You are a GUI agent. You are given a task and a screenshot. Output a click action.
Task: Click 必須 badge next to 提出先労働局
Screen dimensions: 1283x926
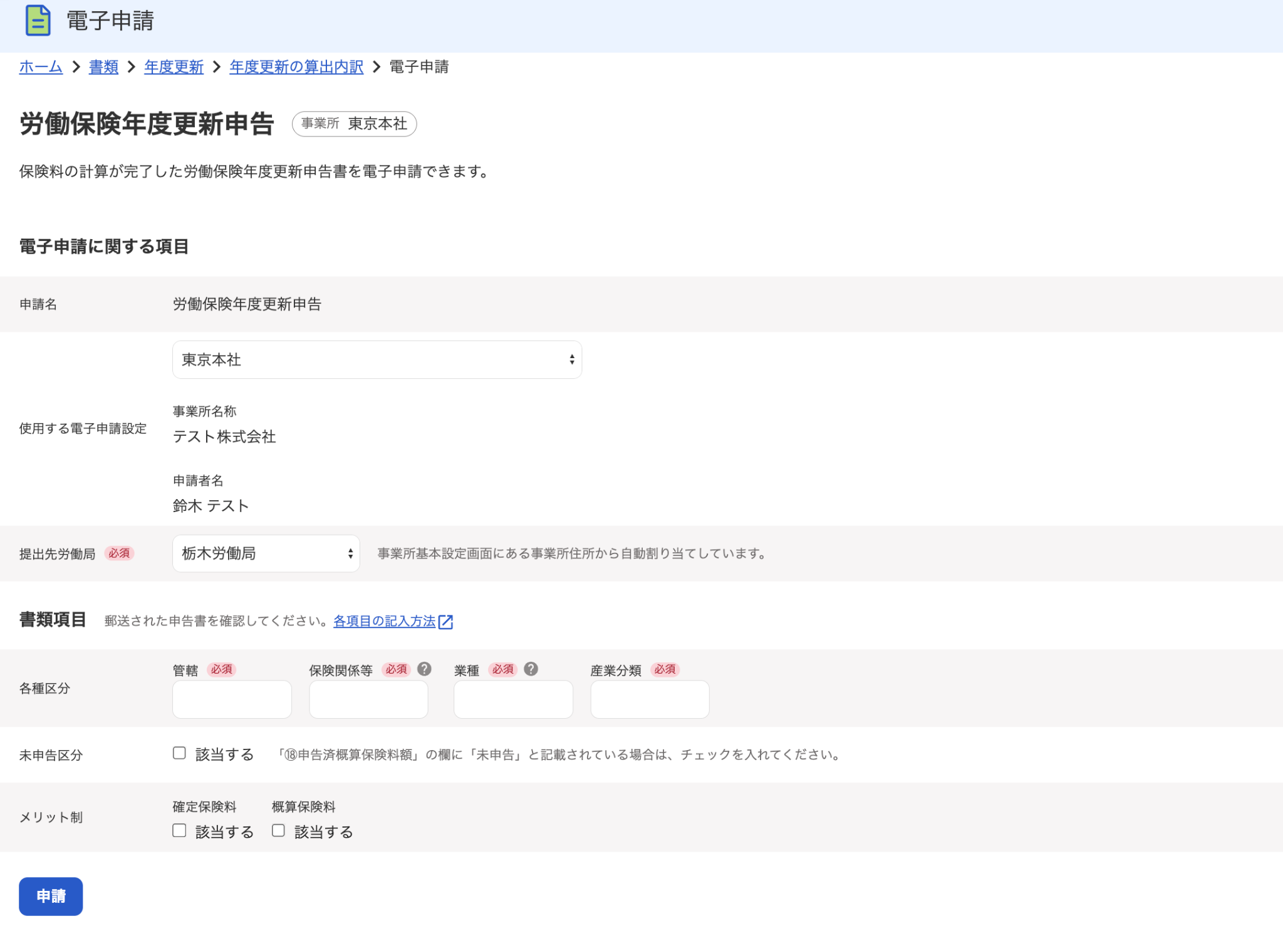coord(119,553)
